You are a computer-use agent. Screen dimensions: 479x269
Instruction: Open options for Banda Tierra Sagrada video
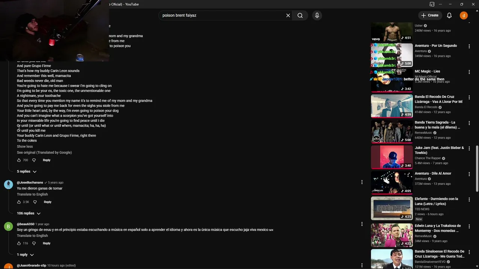pos(469,123)
